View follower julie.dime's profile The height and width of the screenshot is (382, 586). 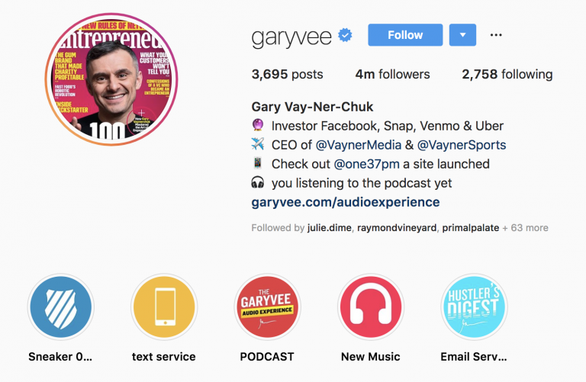coord(330,228)
